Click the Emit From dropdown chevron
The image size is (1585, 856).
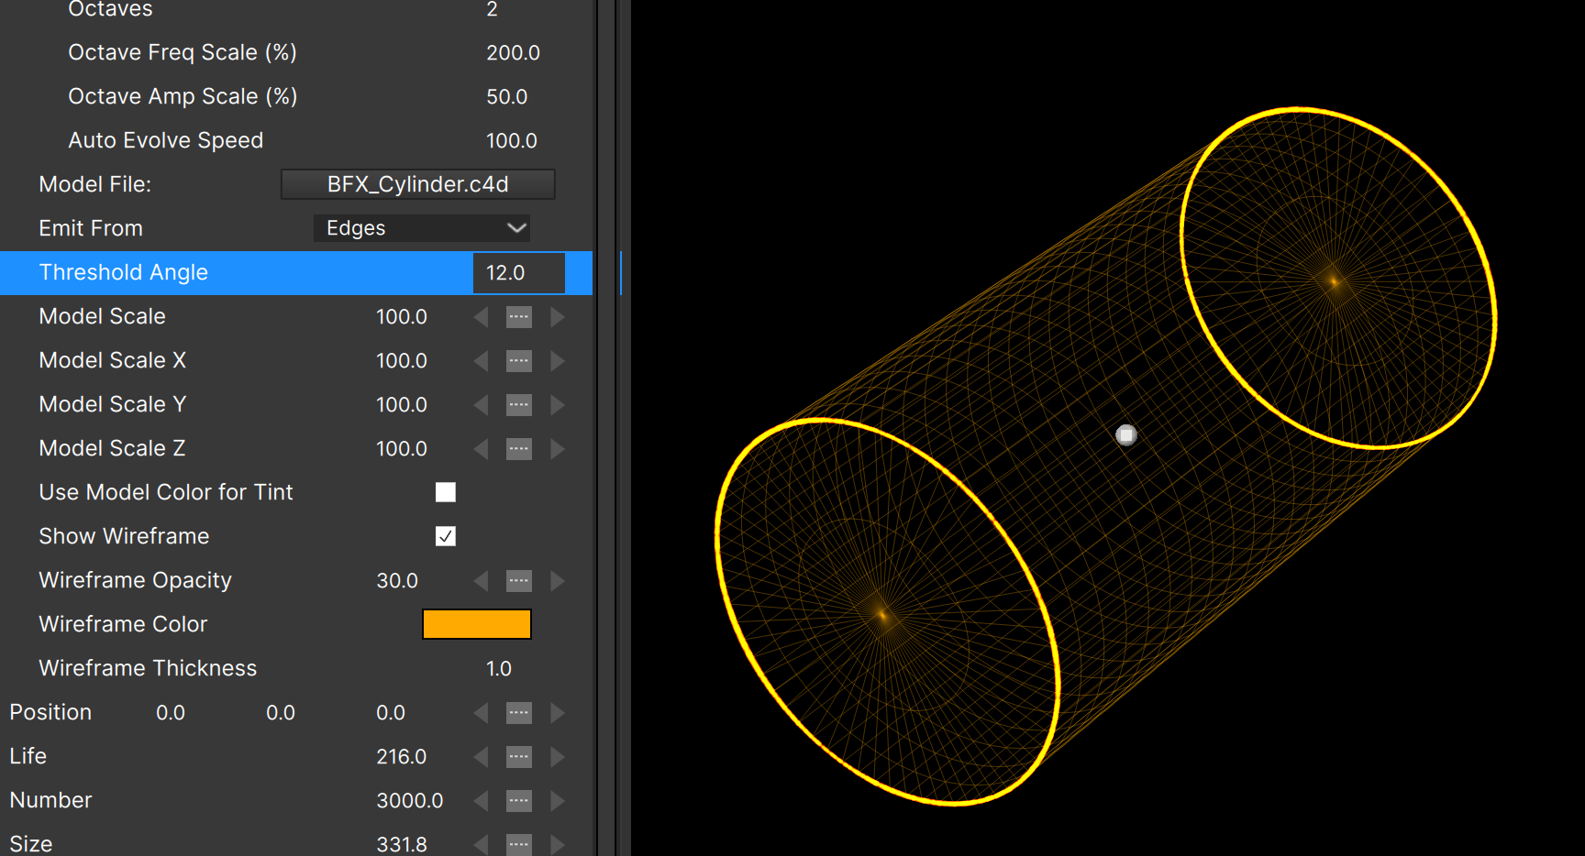click(x=516, y=227)
